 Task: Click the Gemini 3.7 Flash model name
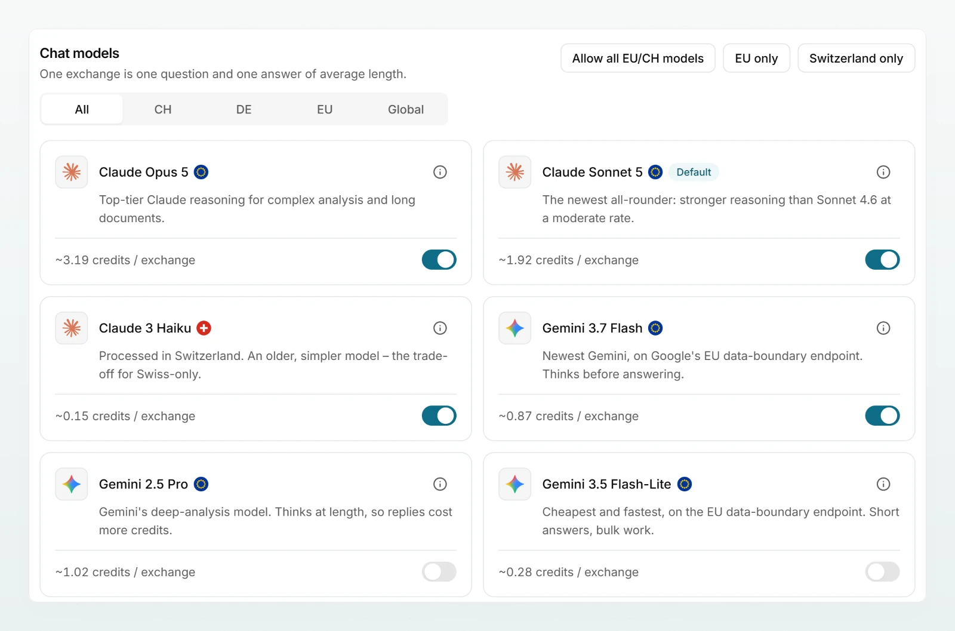[592, 328]
